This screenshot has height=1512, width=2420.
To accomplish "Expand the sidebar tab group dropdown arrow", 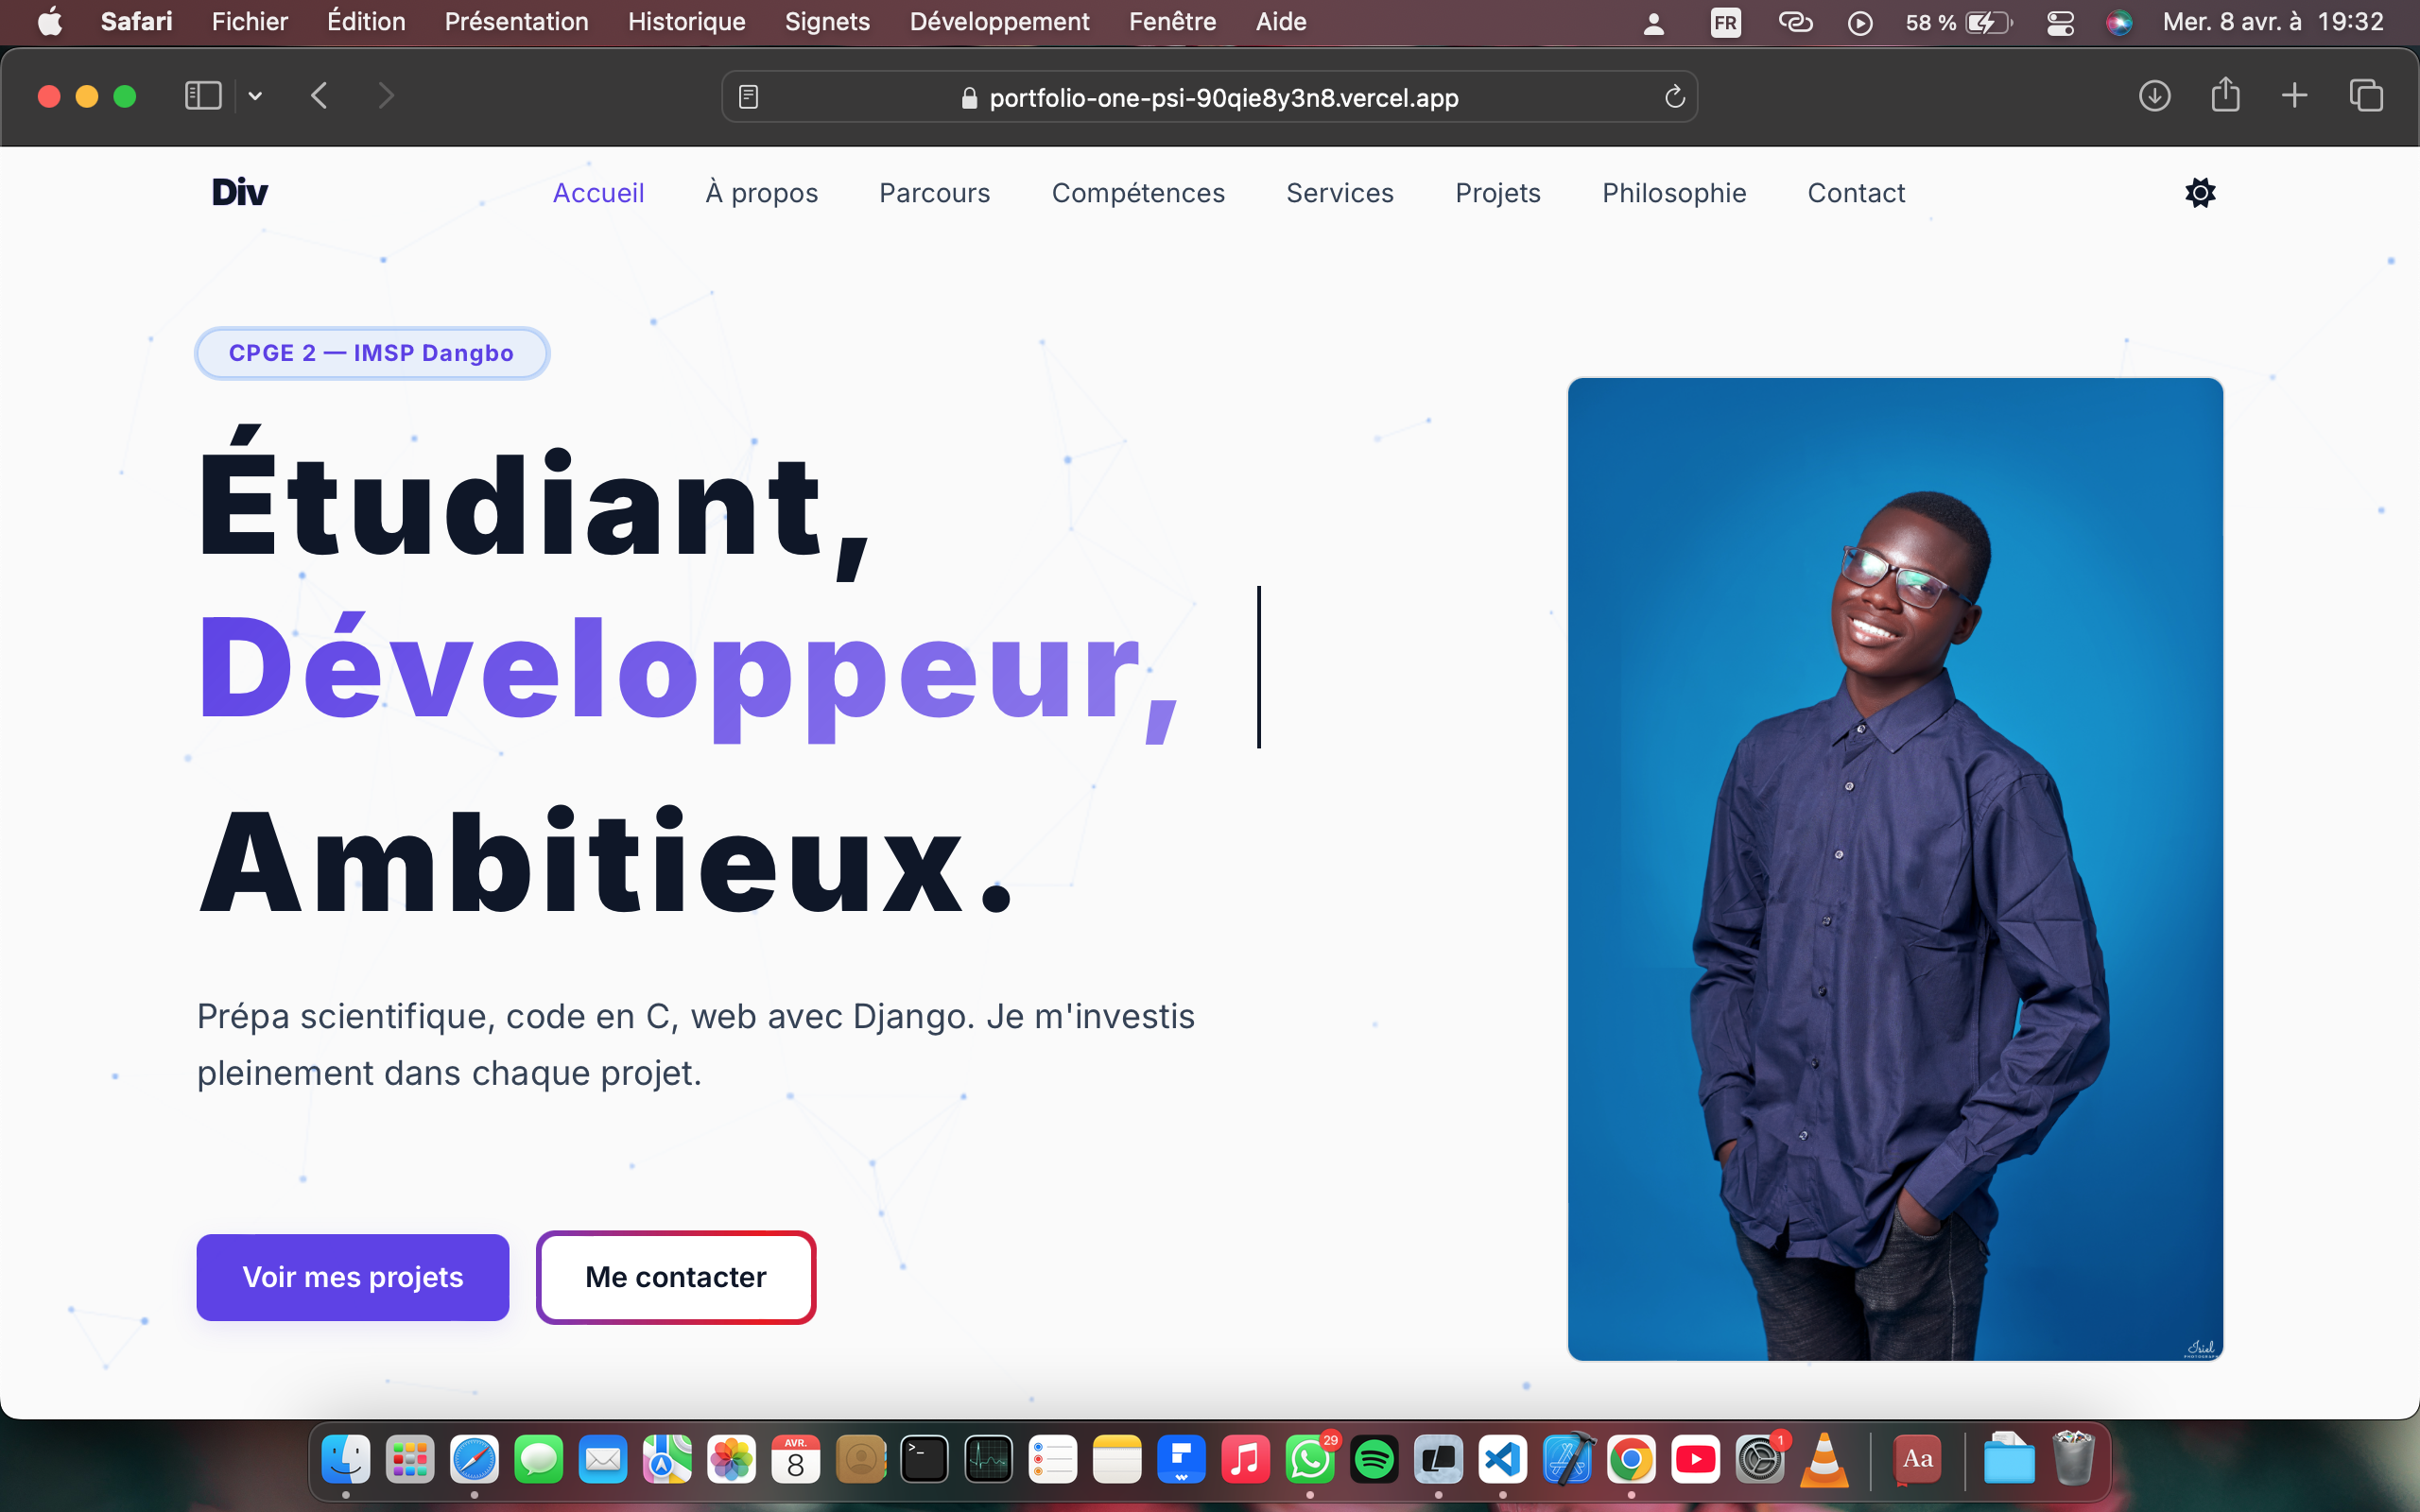I will point(255,96).
